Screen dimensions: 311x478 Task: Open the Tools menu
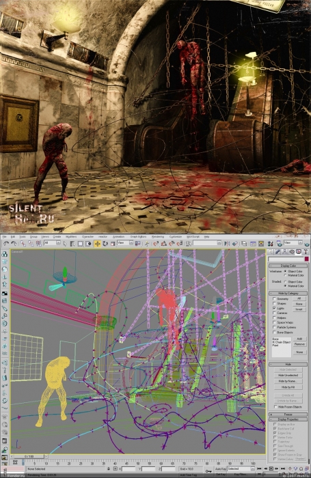click(23, 236)
